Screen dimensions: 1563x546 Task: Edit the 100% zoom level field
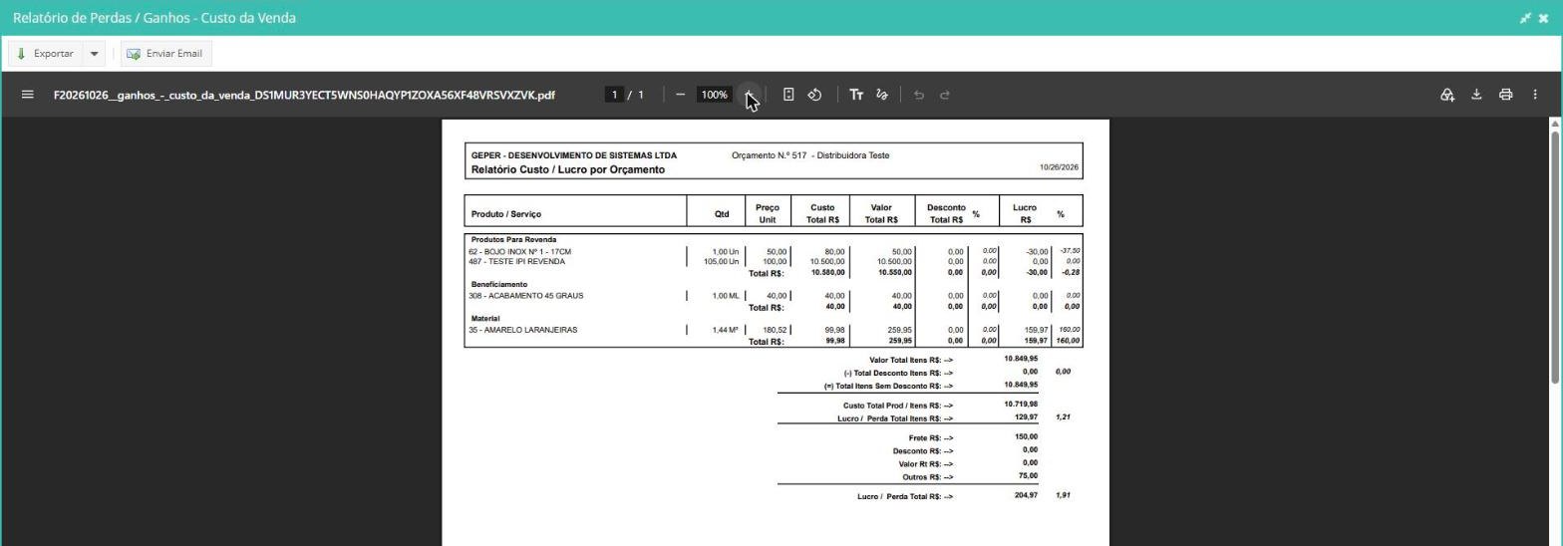pyautogui.click(x=714, y=95)
